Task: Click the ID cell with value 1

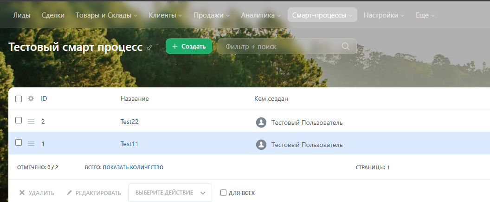Action: click(x=43, y=144)
